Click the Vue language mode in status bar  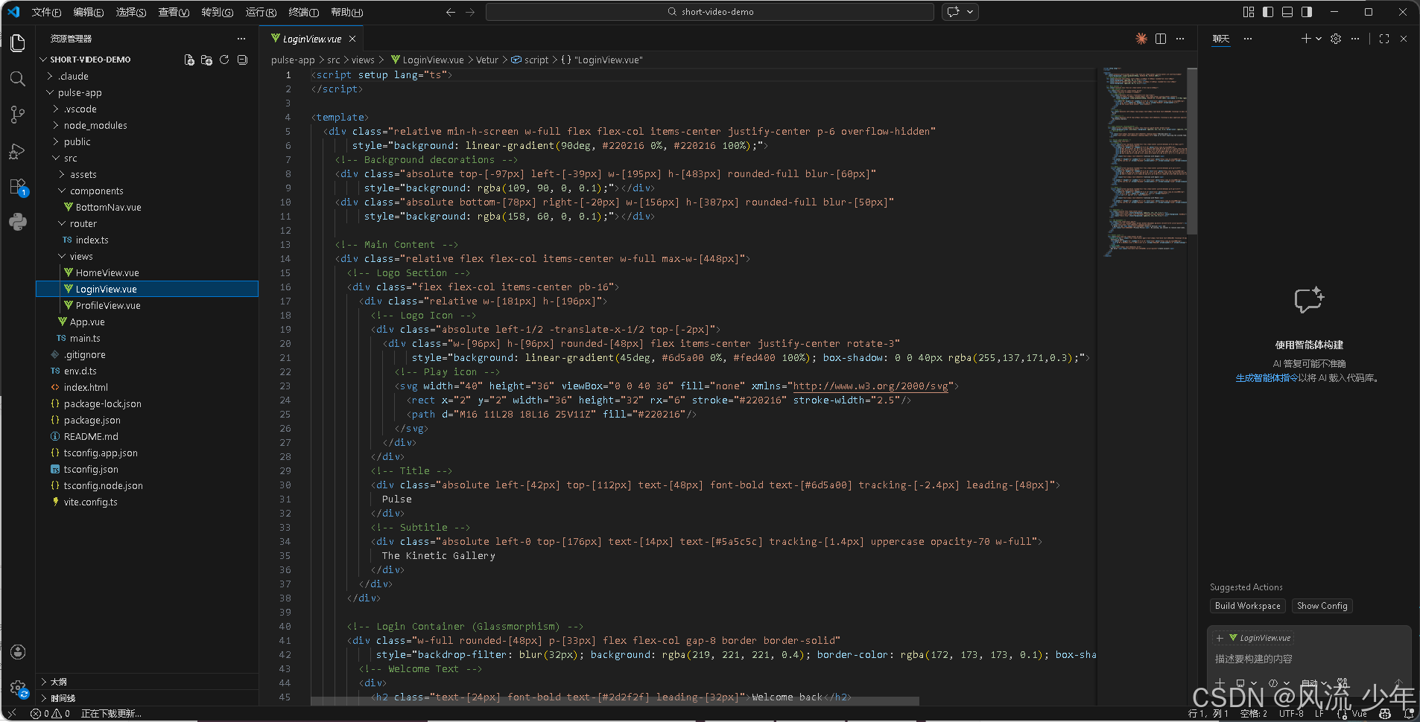(1360, 713)
